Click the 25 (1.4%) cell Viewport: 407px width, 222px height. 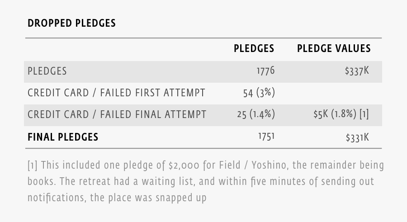(x=256, y=115)
